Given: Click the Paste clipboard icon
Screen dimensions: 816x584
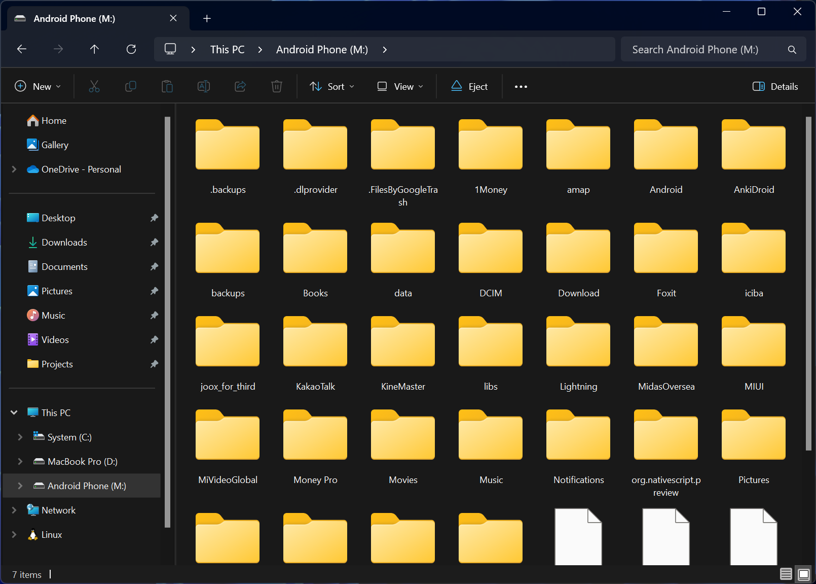Looking at the screenshot, I should [x=167, y=87].
